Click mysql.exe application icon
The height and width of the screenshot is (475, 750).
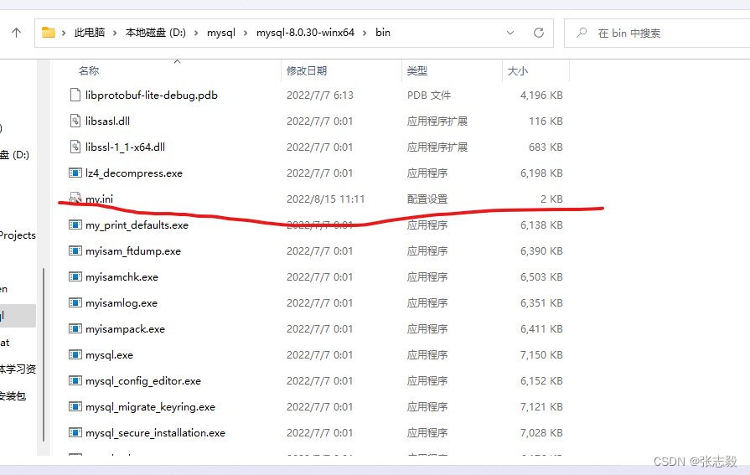(75, 354)
